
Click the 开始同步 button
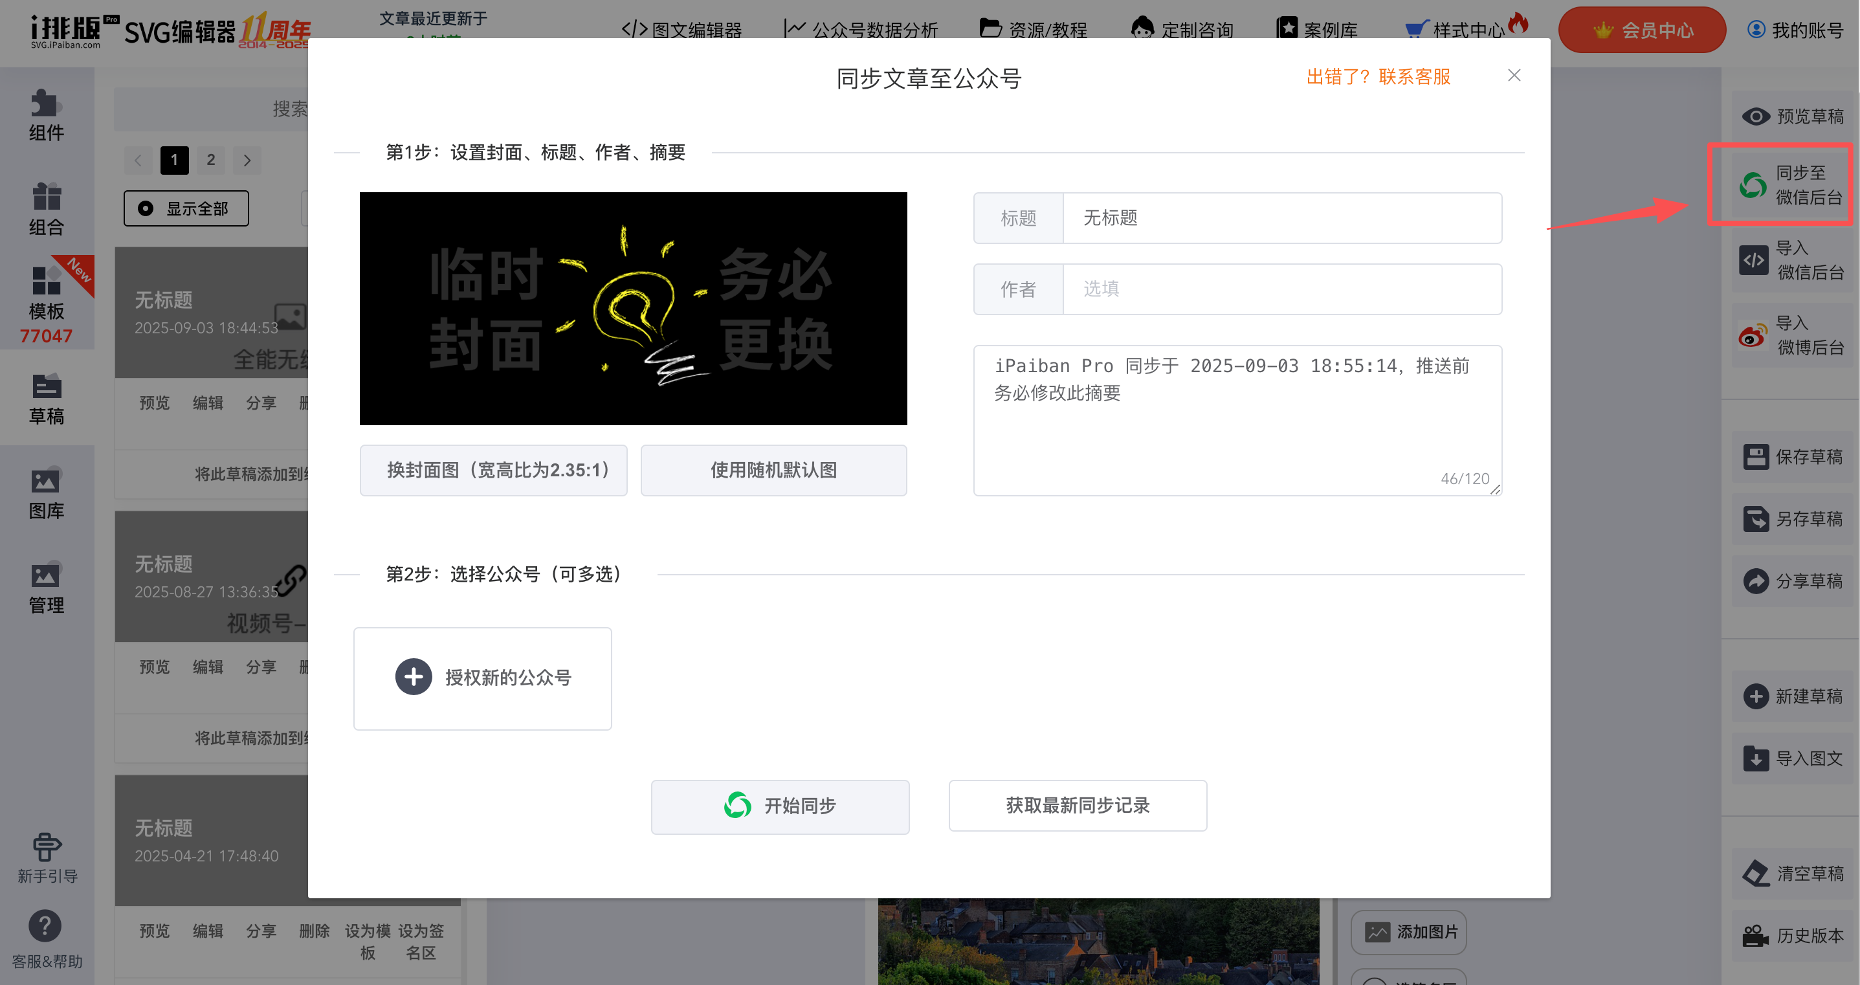780,806
